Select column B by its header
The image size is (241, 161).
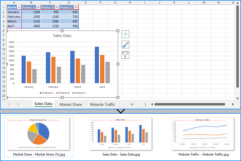click(31, 2)
